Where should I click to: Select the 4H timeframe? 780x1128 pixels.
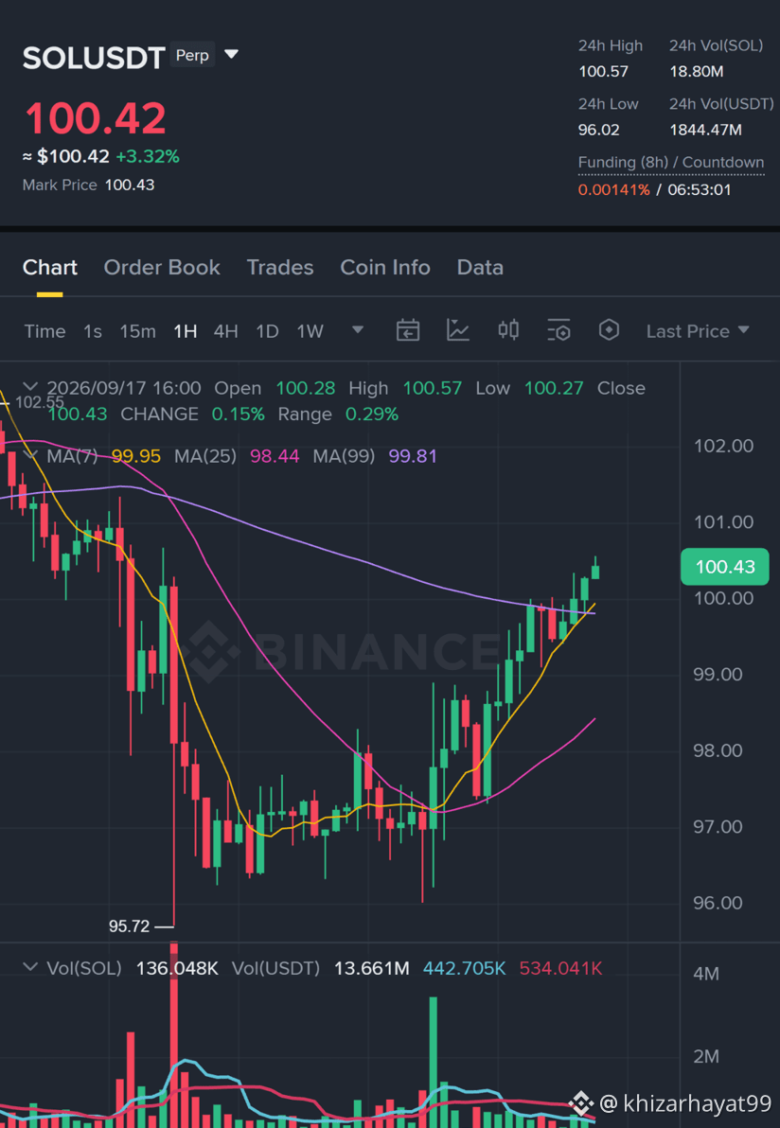226,331
